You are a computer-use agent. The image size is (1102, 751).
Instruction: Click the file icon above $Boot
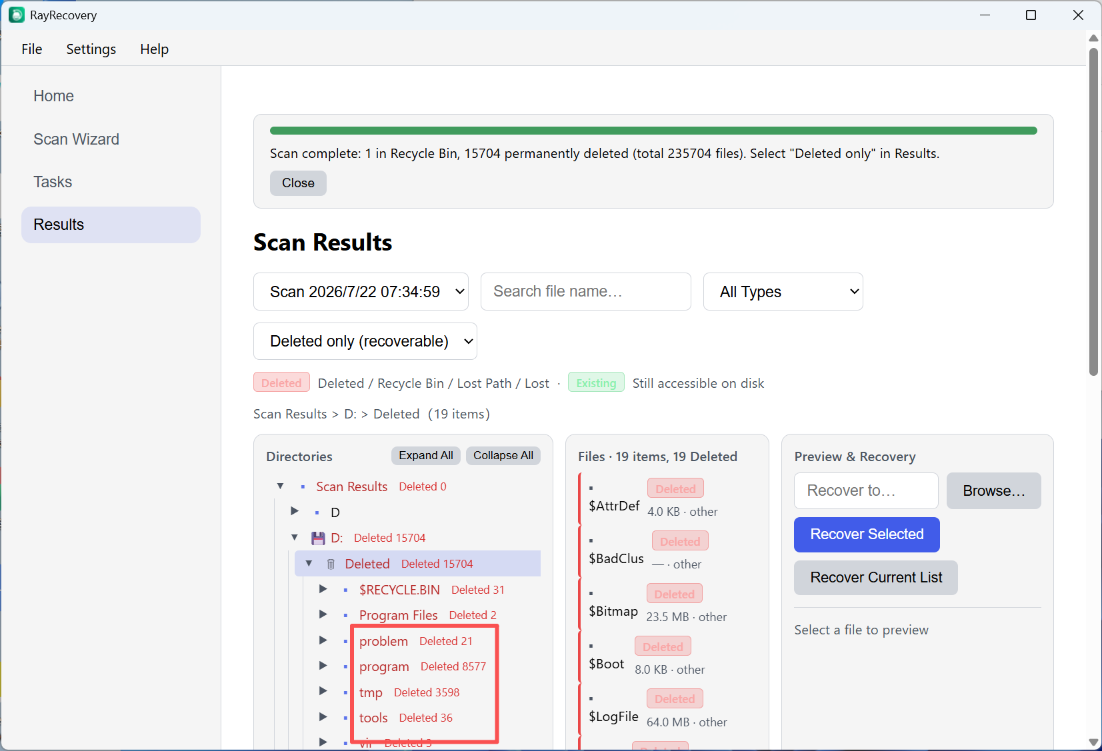(591, 646)
